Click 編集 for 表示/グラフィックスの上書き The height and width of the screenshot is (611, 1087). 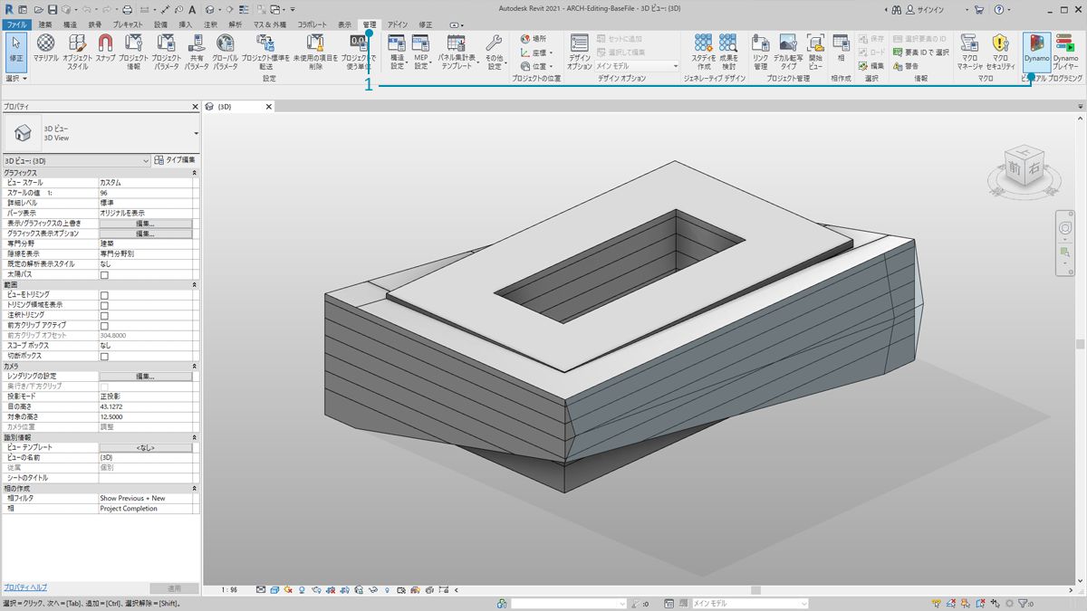(x=145, y=224)
